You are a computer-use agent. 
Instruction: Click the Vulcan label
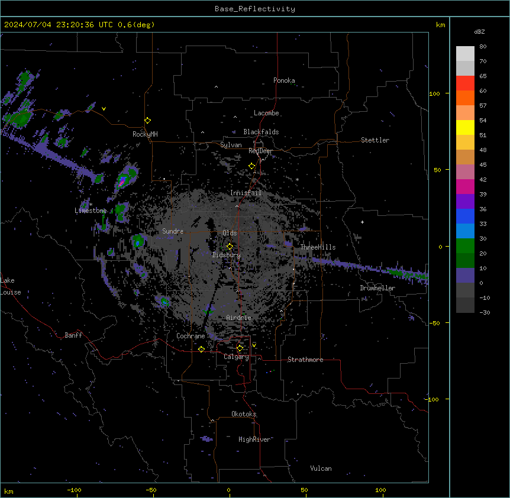pos(321,469)
